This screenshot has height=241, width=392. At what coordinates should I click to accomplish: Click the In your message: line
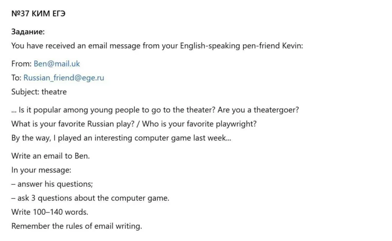(x=41, y=170)
